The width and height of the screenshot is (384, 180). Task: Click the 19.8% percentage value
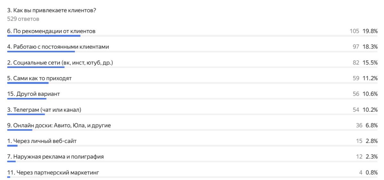pos(370,31)
